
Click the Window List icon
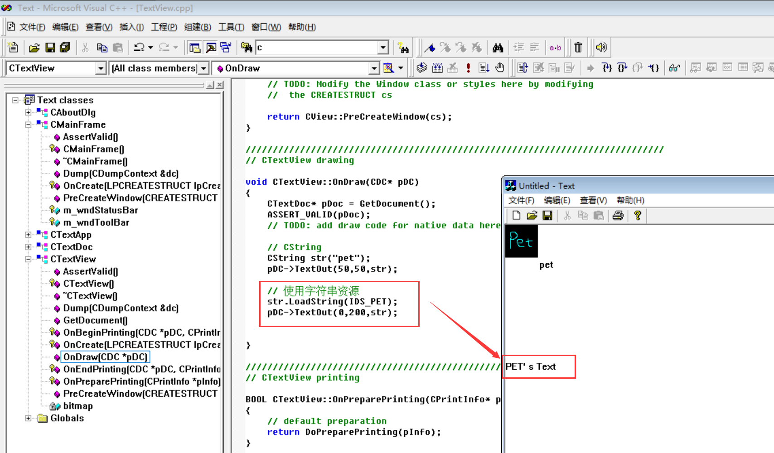click(x=226, y=47)
